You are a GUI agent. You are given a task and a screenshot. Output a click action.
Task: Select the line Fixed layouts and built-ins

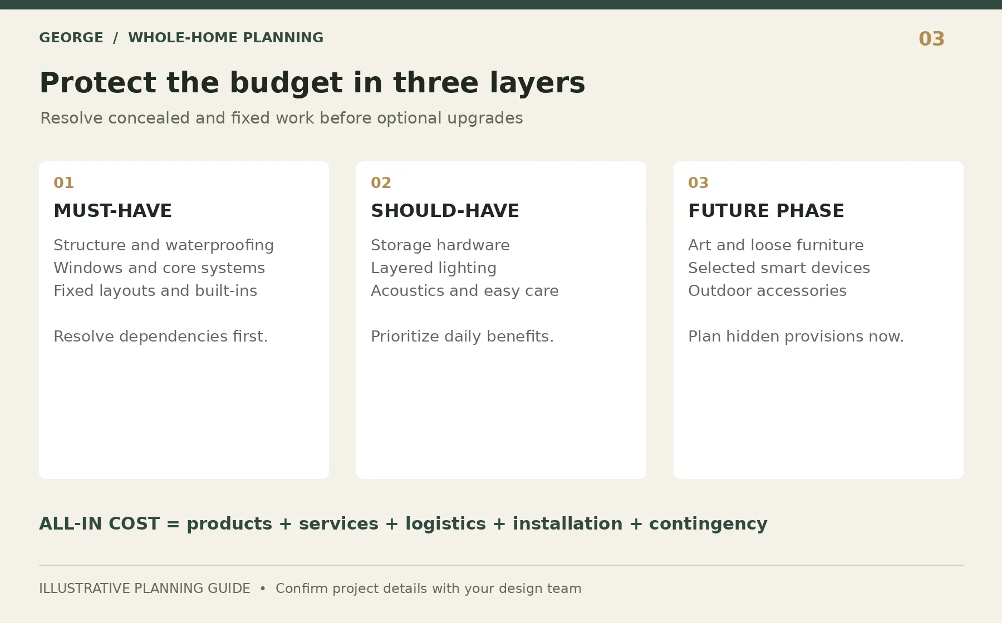(155, 291)
